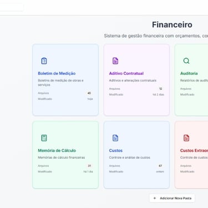208x208 pixels.
Task: Click the magnifier icon in Auditoria card
Action: pyautogui.click(x=186, y=61)
